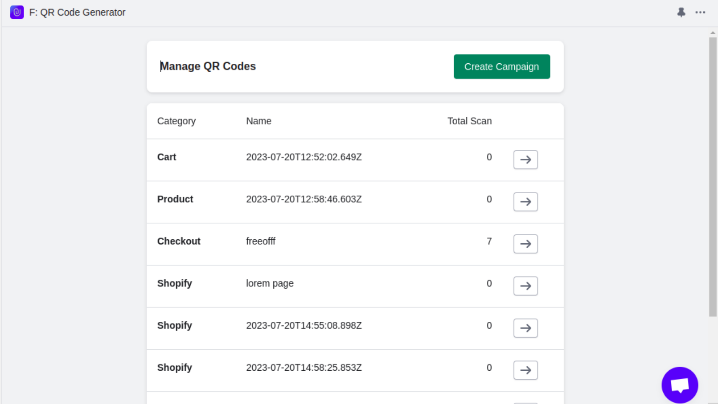Click the Total Scan column header
Image resolution: width=718 pixels, height=404 pixels.
469,121
